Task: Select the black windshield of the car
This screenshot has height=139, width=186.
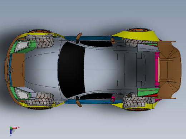Action: point(71,70)
